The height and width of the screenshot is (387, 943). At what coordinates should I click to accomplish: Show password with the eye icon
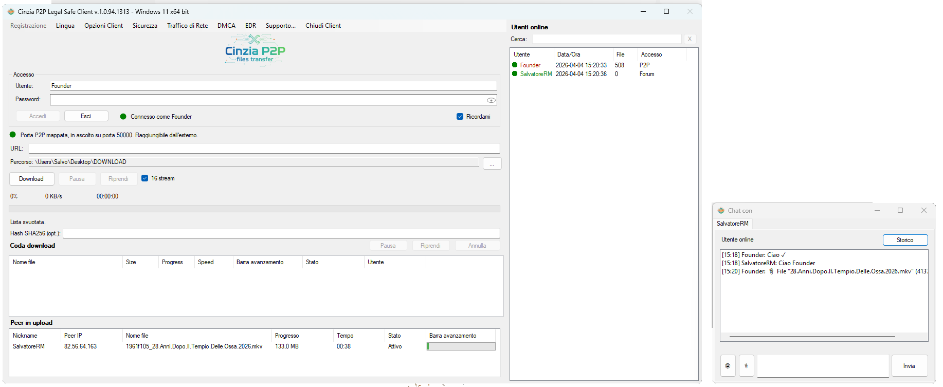(x=491, y=100)
